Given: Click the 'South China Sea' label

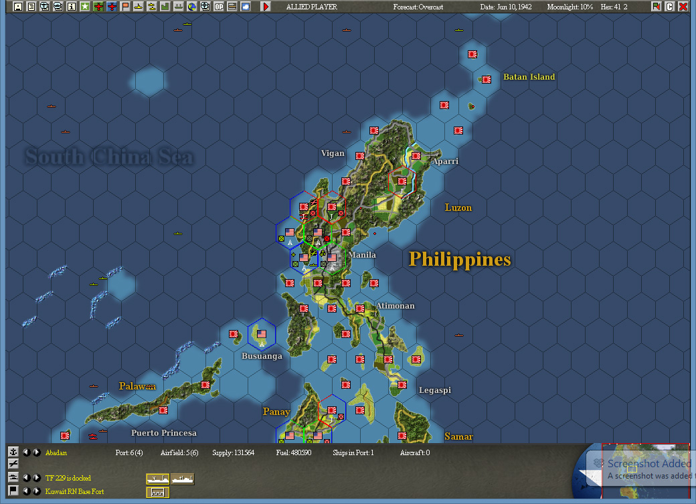Looking at the screenshot, I should [x=109, y=157].
